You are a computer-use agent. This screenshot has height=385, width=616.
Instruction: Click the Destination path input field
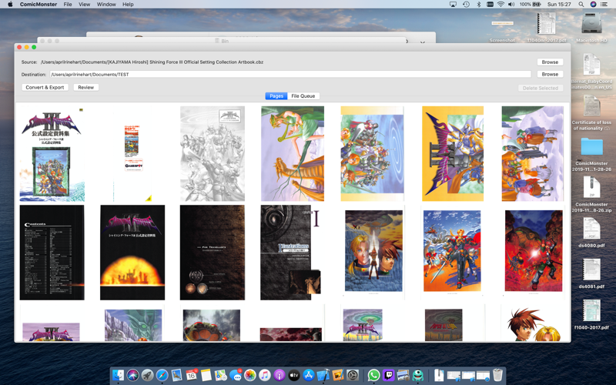(290, 74)
